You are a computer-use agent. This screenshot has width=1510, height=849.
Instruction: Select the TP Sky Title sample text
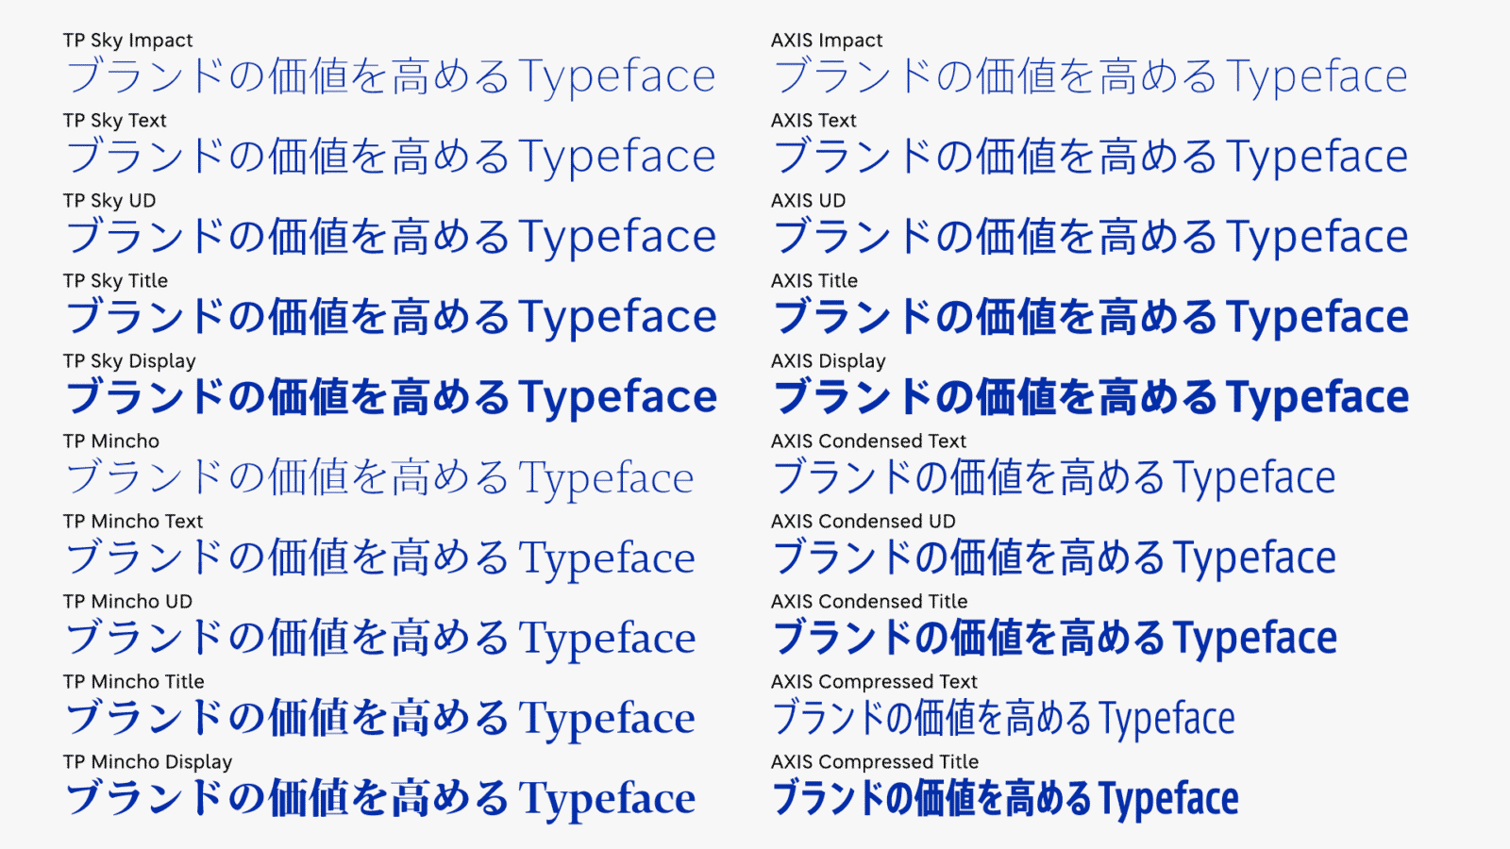click(x=391, y=317)
